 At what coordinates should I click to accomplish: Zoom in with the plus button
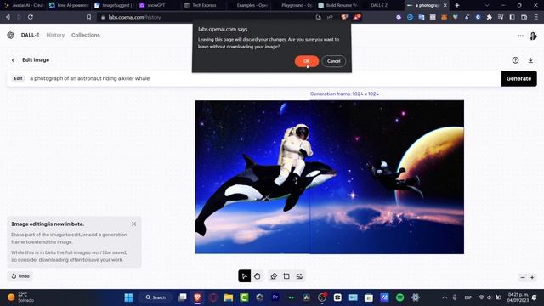pos(532,277)
